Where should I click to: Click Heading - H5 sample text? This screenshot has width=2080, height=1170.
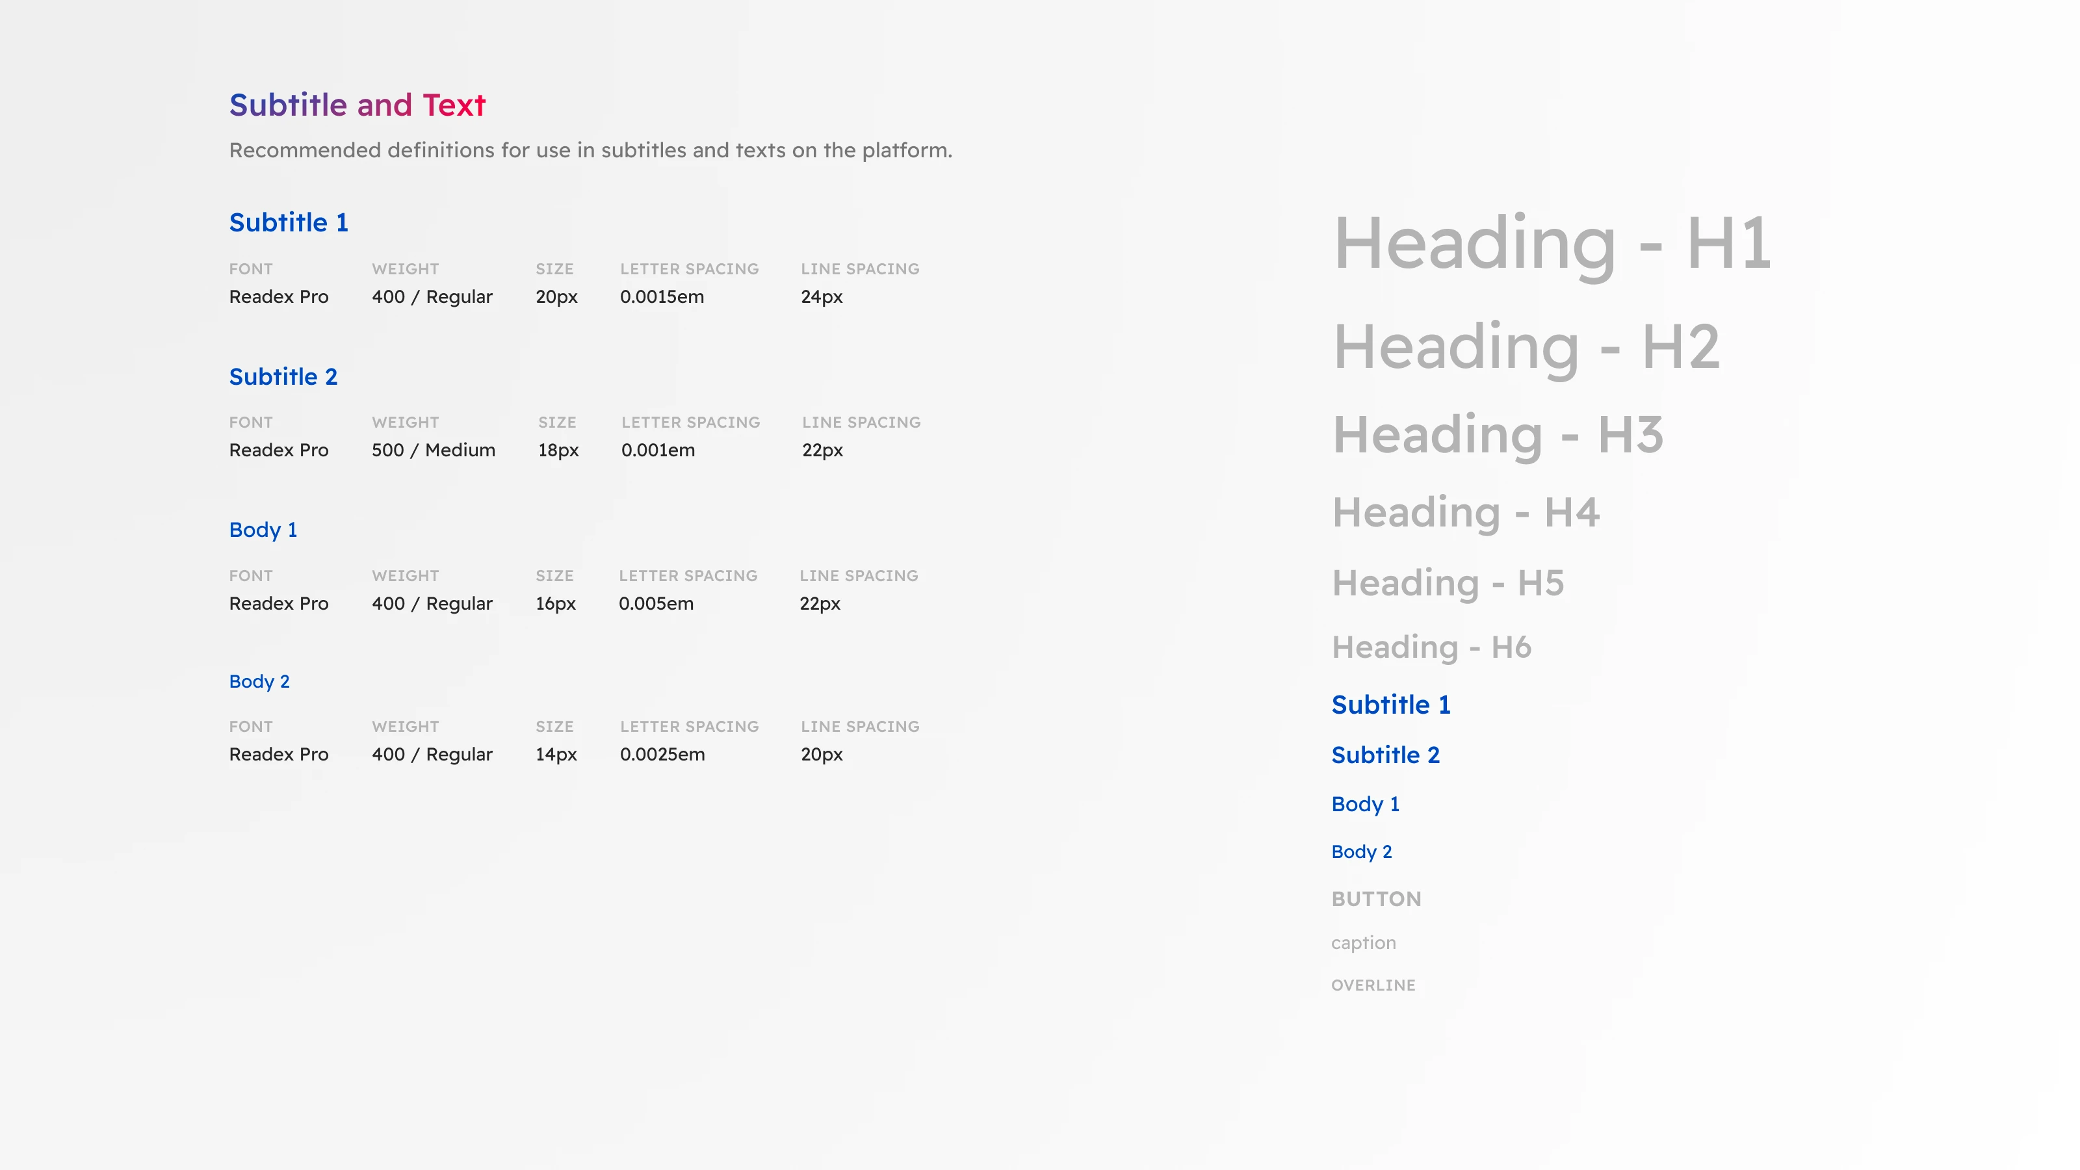point(1447,583)
